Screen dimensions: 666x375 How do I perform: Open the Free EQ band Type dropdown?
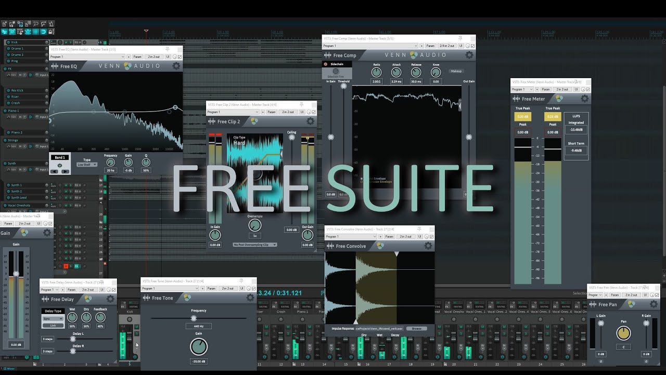(87, 165)
